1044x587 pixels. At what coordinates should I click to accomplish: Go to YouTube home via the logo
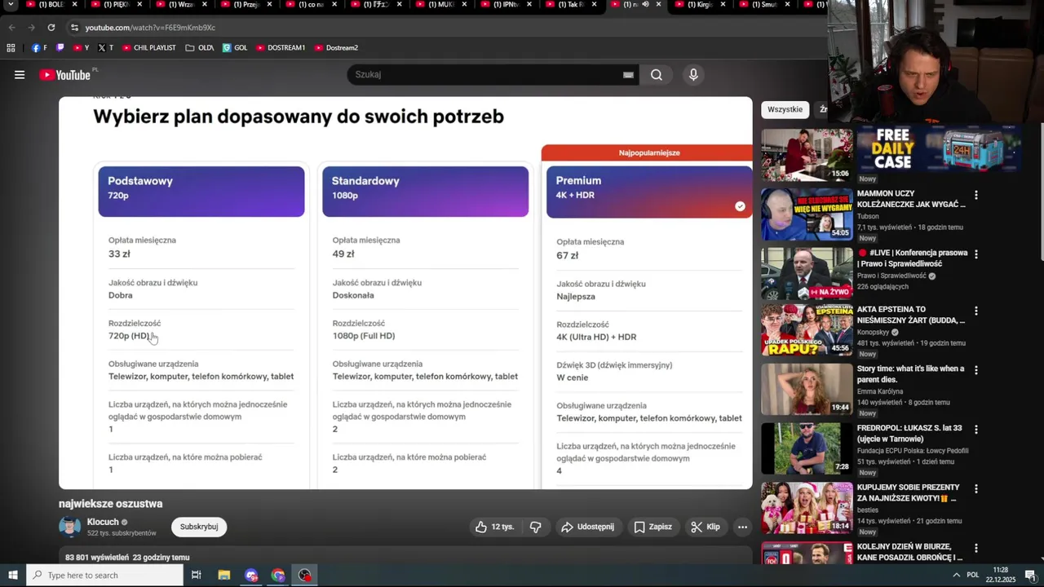coord(64,75)
